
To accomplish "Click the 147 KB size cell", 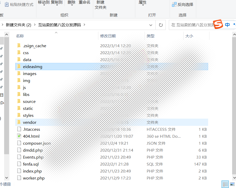I will (x=200, y=164).
